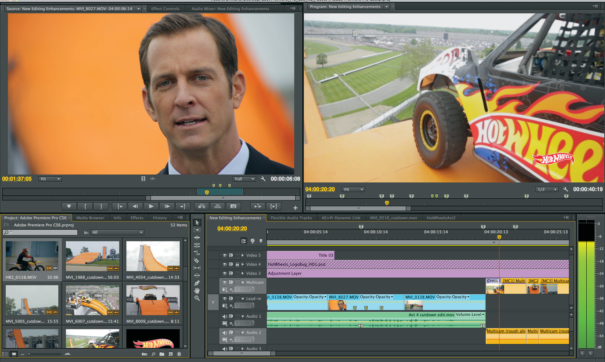Open Source monitor Full resolution dropdown
605x362 pixels.
(x=244, y=179)
